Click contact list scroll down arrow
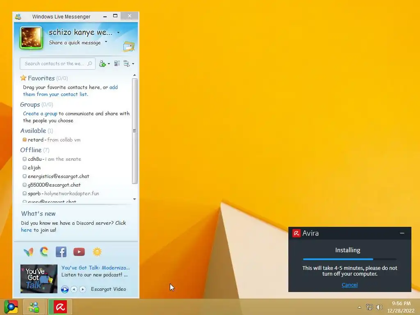Viewport: 420px width, 315px height. pyautogui.click(x=135, y=199)
